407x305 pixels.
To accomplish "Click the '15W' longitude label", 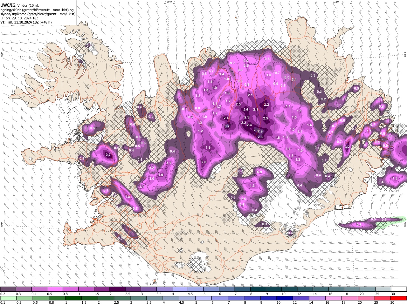I will [x=337, y=2].
